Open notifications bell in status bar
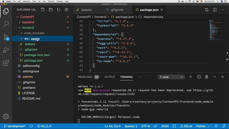The image size is (229, 129). click(x=224, y=126)
